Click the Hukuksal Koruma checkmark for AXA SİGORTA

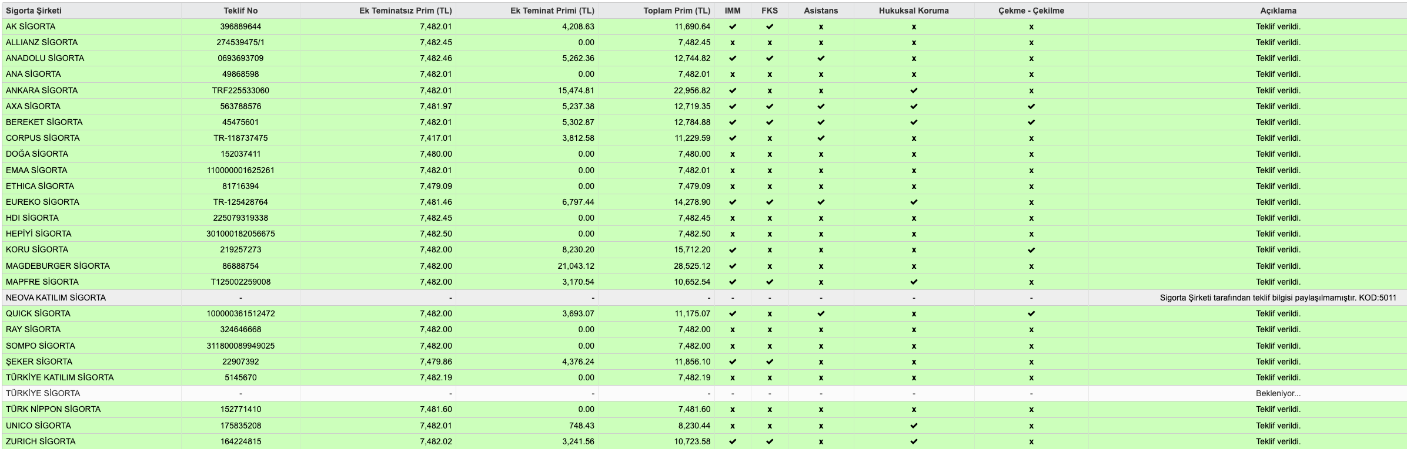[914, 106]
